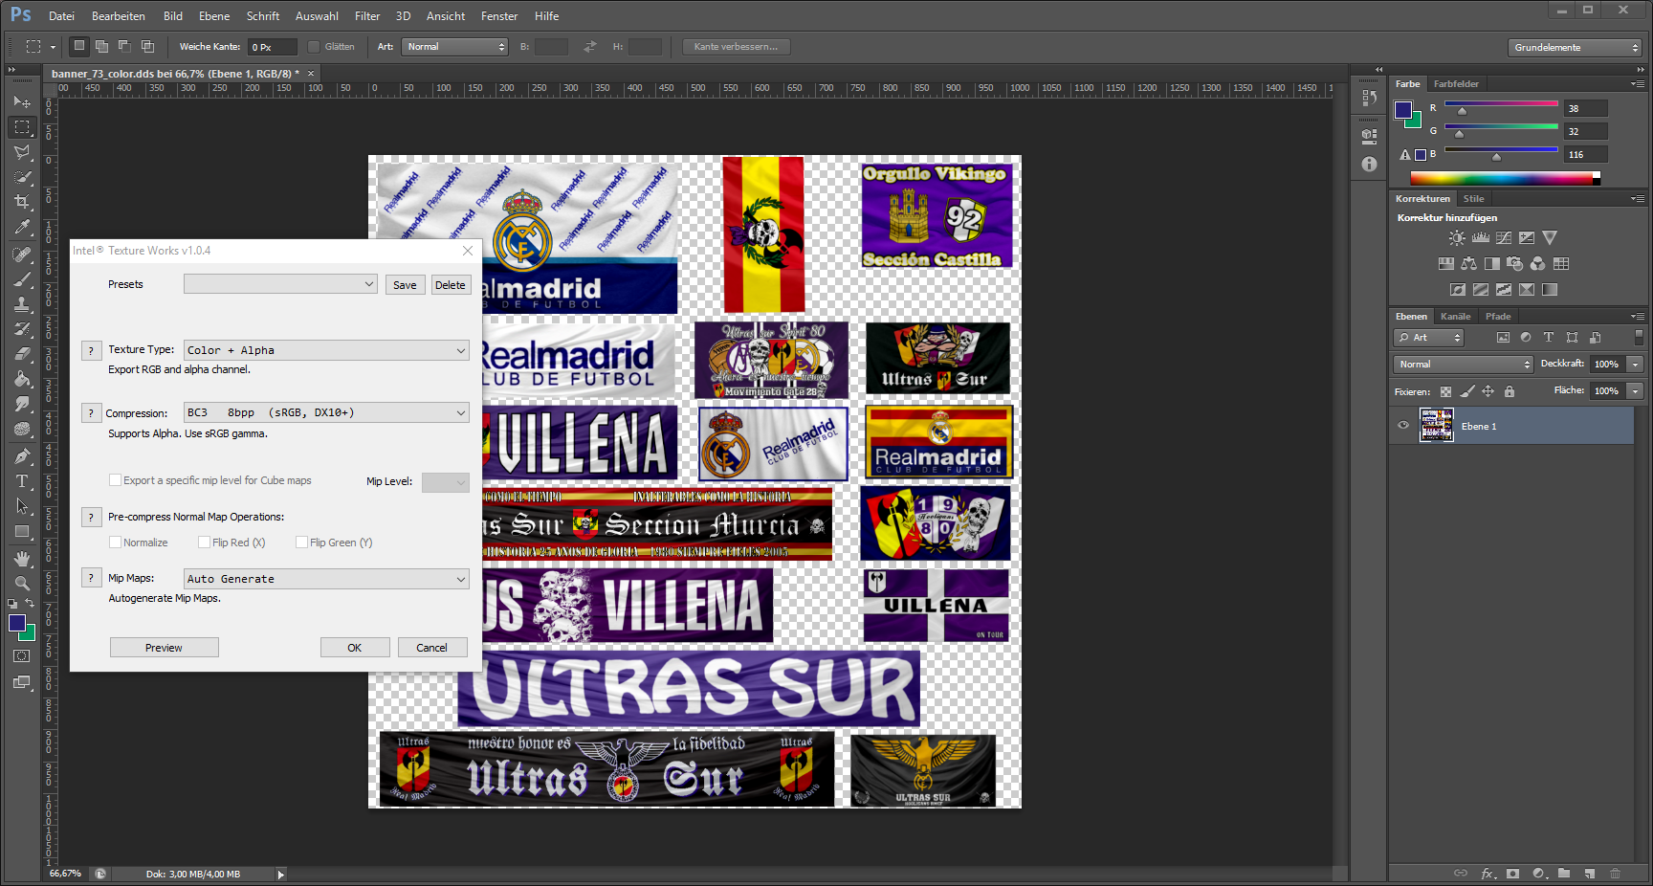
Task: Open the History panel icon
Action: pyautogui.click(x=1369, y=98)
